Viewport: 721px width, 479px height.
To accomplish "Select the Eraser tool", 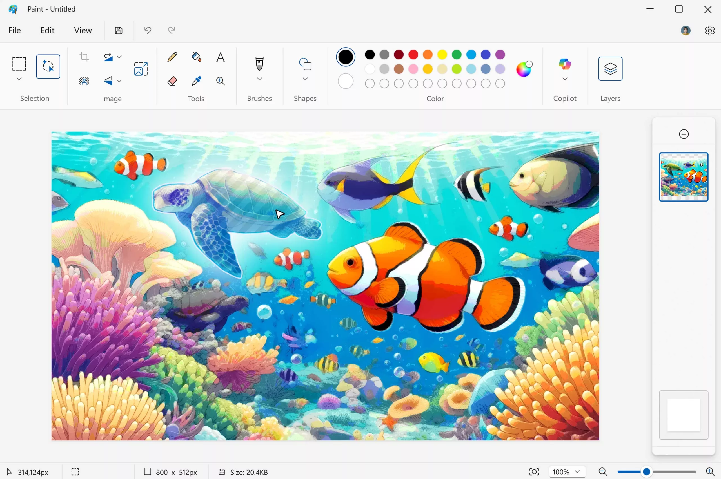I will tap(172, 81).
